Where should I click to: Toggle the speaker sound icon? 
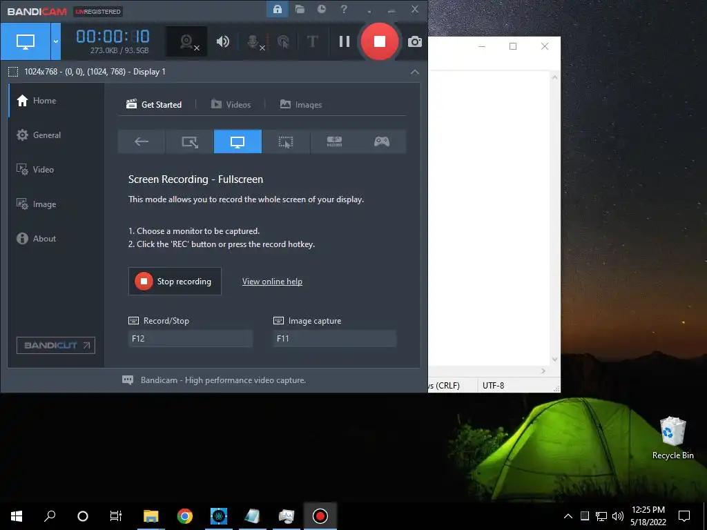click(223, 41)
